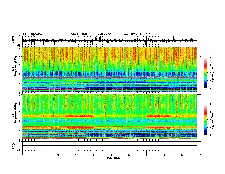Click time axis tick label "0"

pos(22,155)
